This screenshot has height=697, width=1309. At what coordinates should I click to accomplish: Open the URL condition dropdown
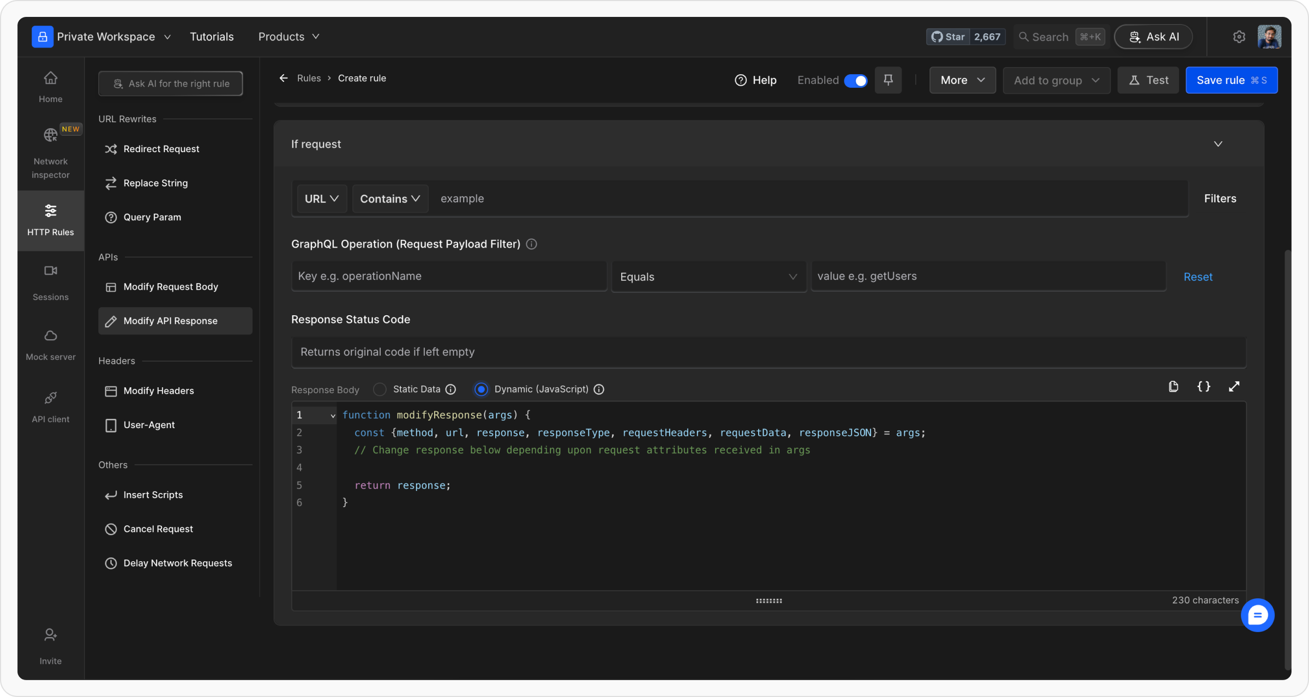(321, 199)
